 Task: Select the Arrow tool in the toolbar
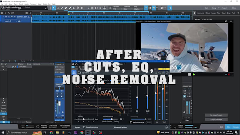pos(54,8)
